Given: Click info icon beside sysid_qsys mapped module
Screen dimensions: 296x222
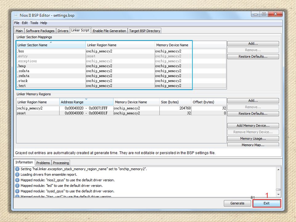Looking at the screenshot, I should [x=17, y=191].
